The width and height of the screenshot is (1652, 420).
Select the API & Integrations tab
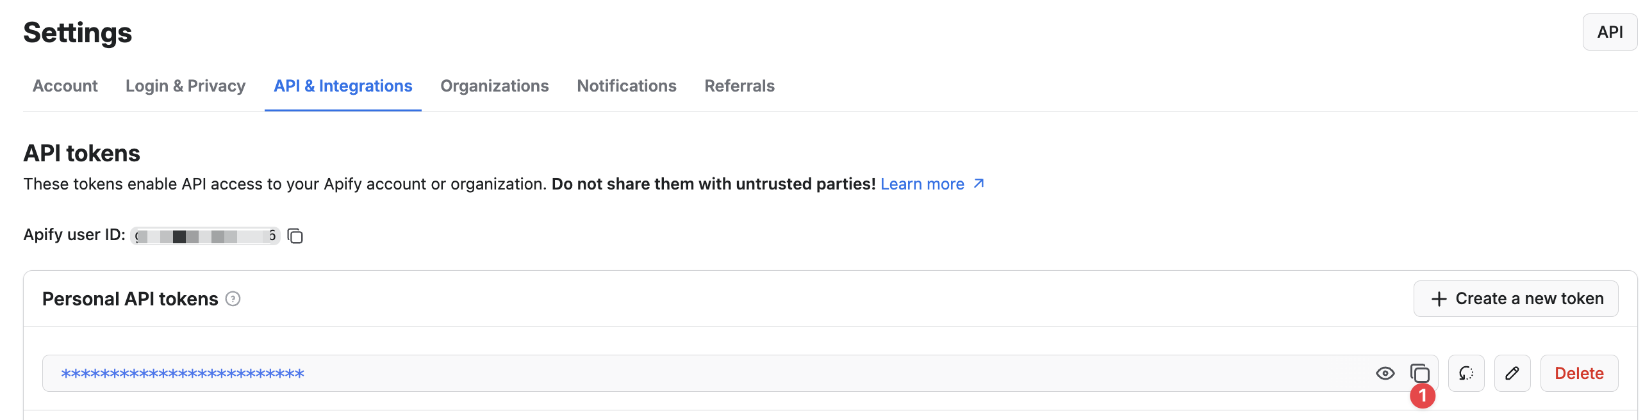(x=342, y=85)
